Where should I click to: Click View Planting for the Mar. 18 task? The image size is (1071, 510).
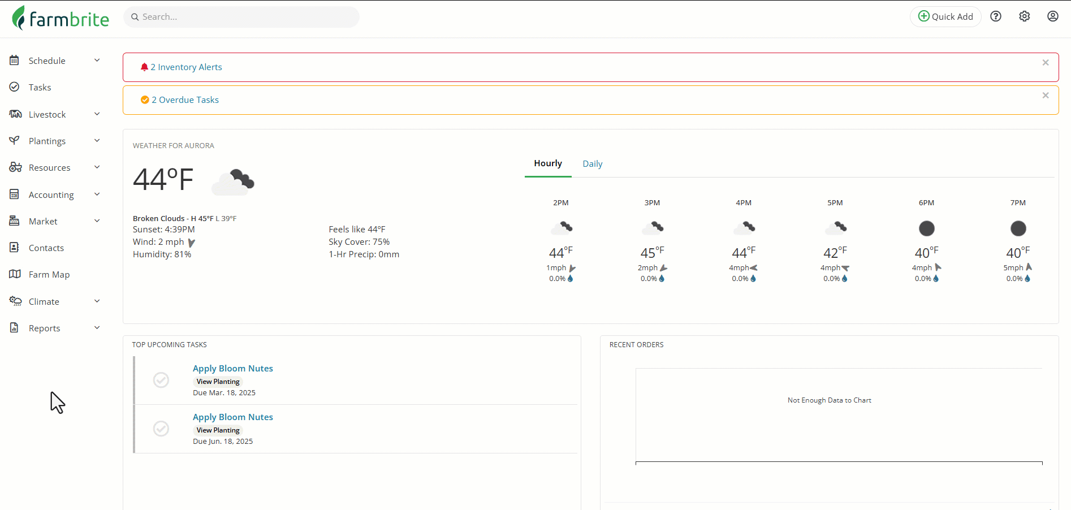(218, 382)
